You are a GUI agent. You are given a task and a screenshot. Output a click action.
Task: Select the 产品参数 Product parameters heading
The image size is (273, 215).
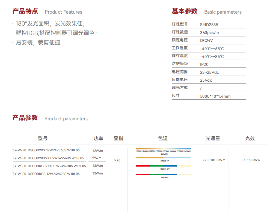coord(50,118)
